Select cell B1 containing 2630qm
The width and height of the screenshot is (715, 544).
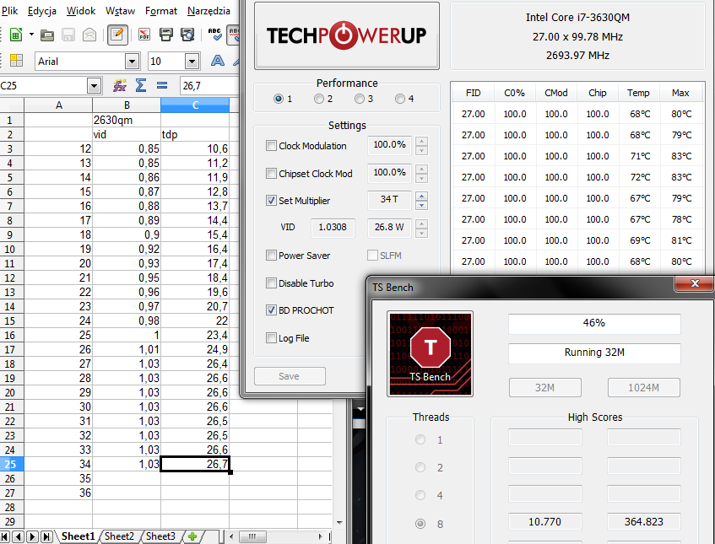pyautogui.click(x=127, y=121)
